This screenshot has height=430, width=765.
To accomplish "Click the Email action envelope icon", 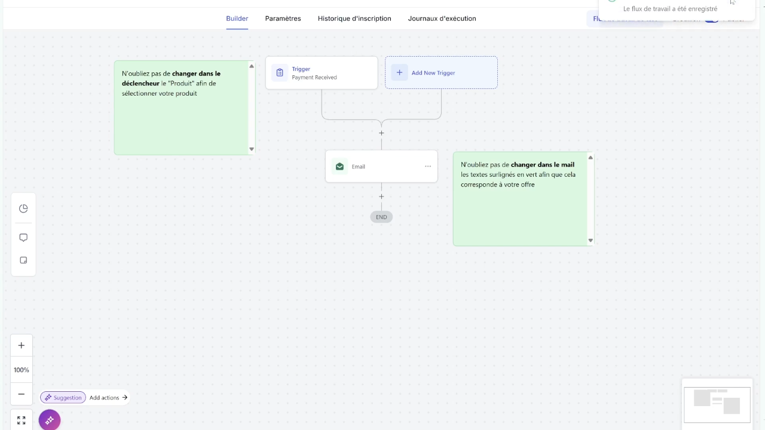I will click(339, 167).
